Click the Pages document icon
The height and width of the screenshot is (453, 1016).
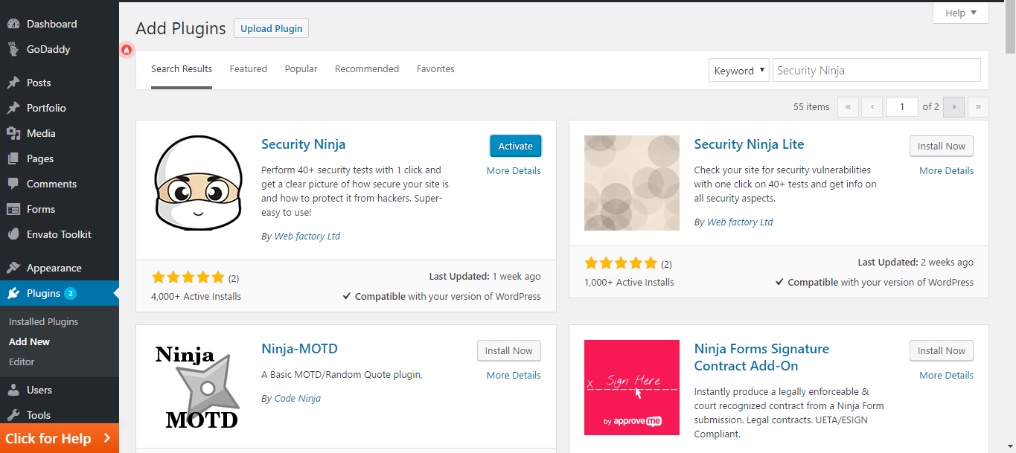tap(13, 158)
